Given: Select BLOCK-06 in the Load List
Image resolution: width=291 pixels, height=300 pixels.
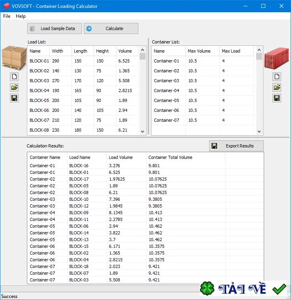Looking at the screenshot, I should pos(83,110).
